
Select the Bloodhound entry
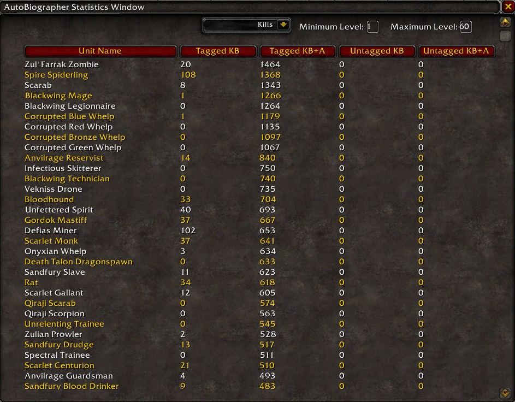point(49,199)
